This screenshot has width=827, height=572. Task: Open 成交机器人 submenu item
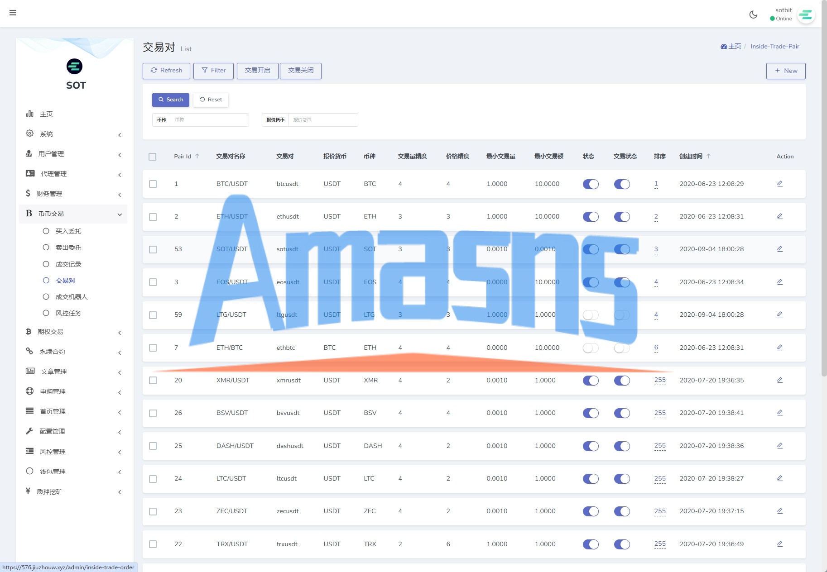[x=71, y=297]
